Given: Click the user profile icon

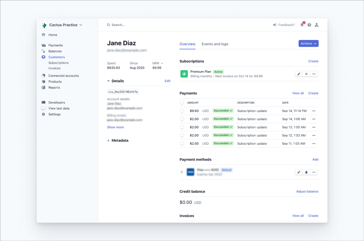Looking at the screenshot, I should coord(316,25).
